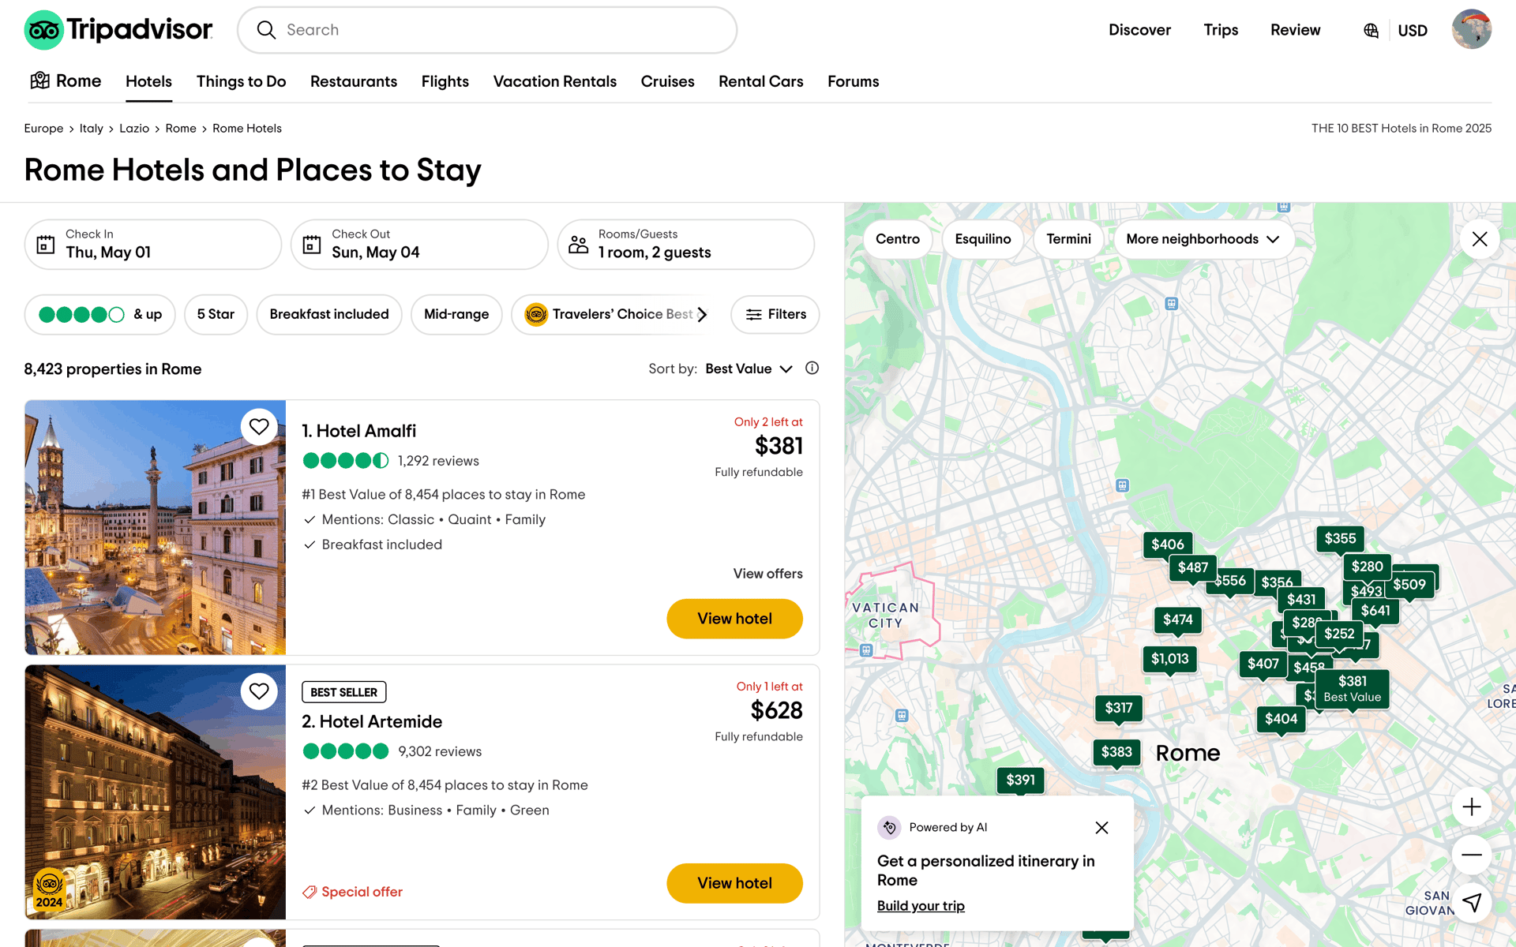
Task: Open the Hotels tab
Action: coord(148,81)
